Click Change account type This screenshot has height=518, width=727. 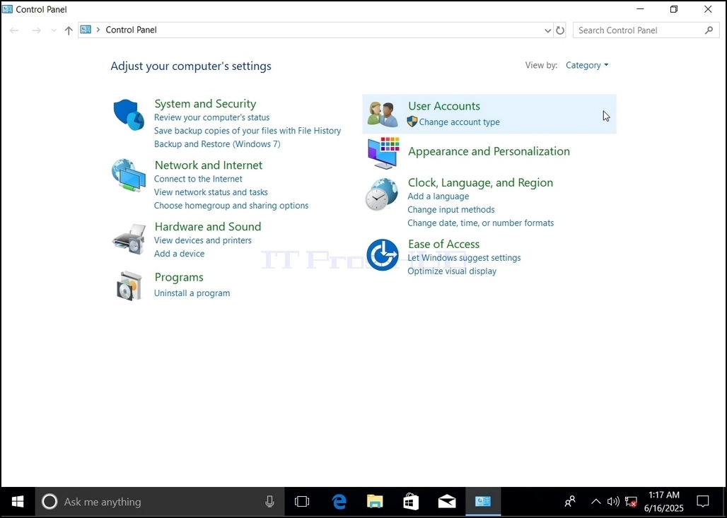pos(460,122)
